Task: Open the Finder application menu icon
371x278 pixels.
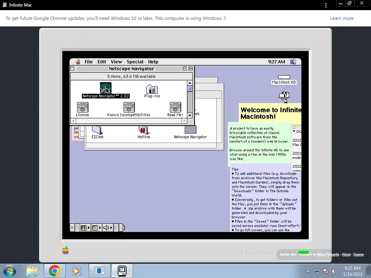Action: [x=293, y=62]
